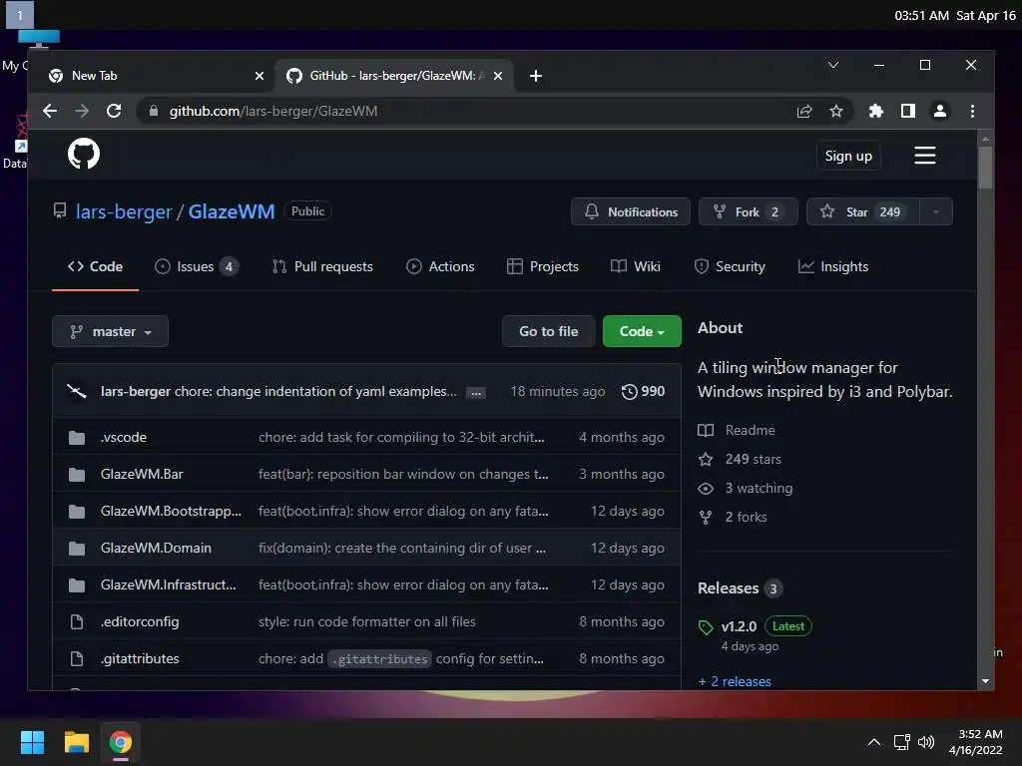Open the Star lists dropdown arrow
This screenshot has height=766, width=1022.
point(936,211)
